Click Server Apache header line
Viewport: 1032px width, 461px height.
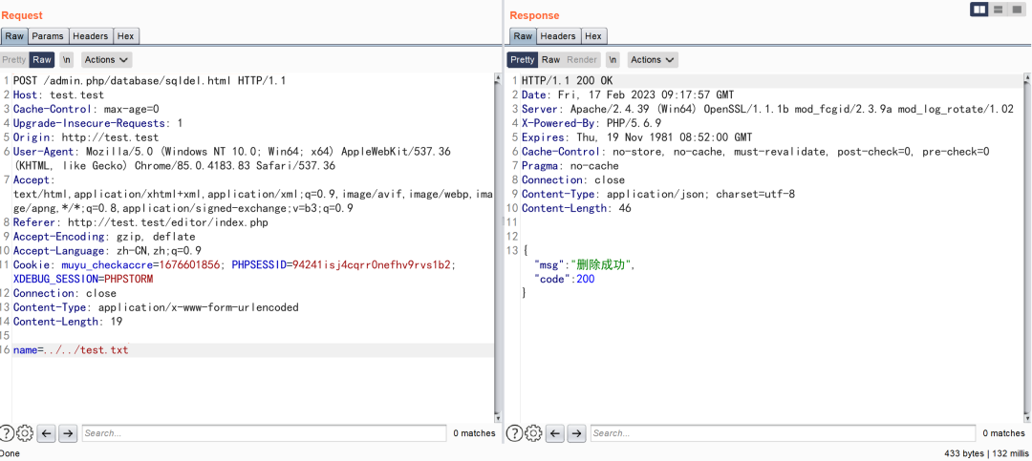pyautogui.click(x=767, y=109)
